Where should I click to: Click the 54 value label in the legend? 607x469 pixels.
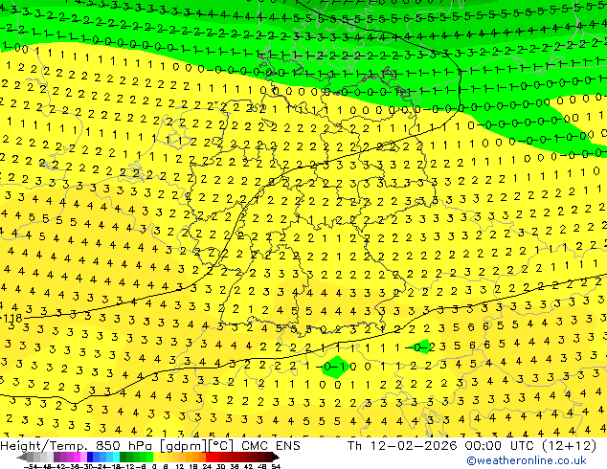point(276,466)
